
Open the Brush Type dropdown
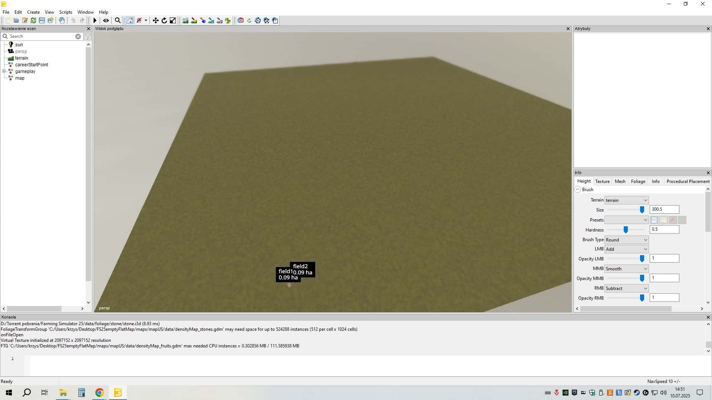click(626, 240)
